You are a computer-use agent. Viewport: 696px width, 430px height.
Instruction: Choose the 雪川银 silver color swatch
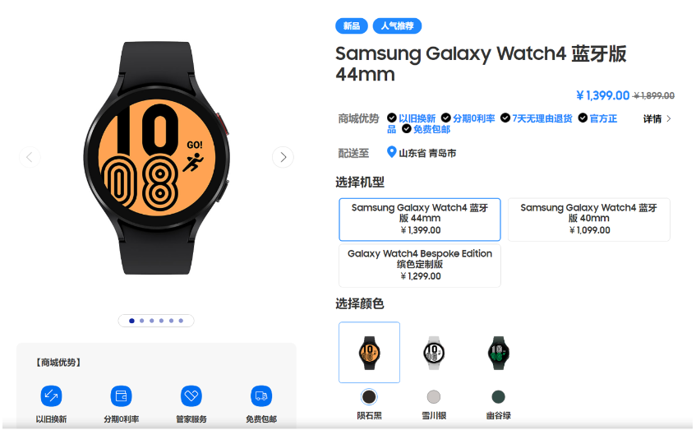(434, 396)
